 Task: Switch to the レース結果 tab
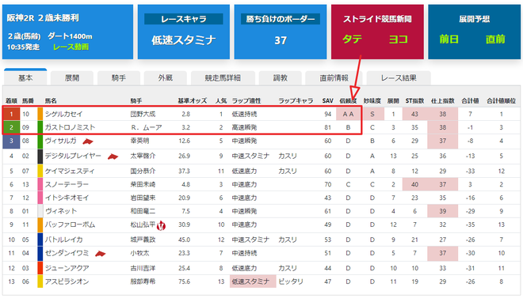pos(399,77)
